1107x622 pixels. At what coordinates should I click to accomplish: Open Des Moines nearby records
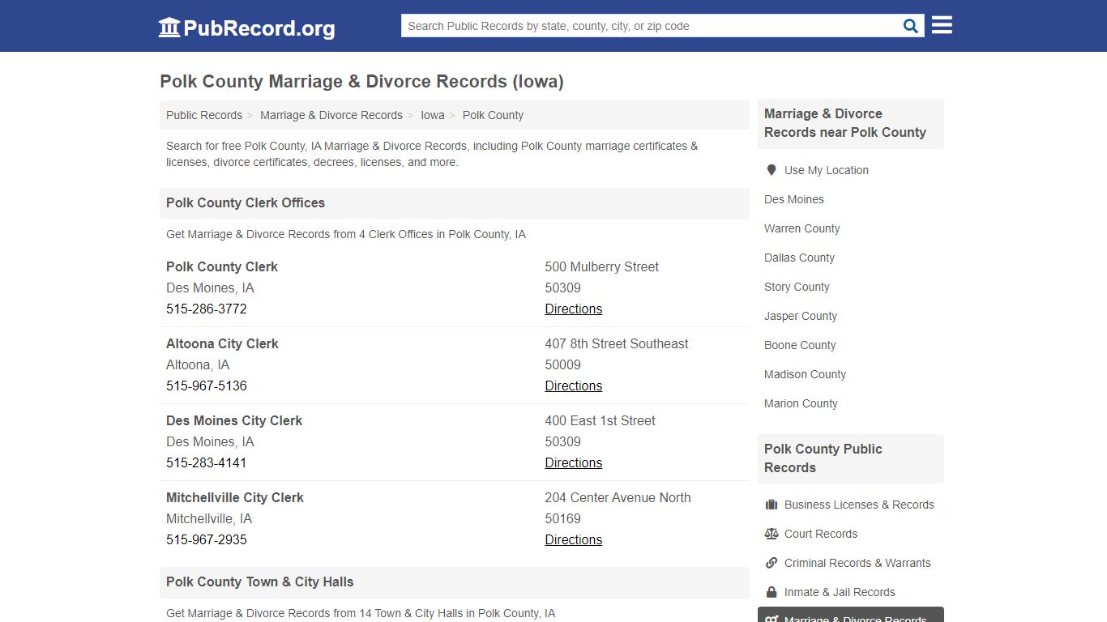pos(794,199)
